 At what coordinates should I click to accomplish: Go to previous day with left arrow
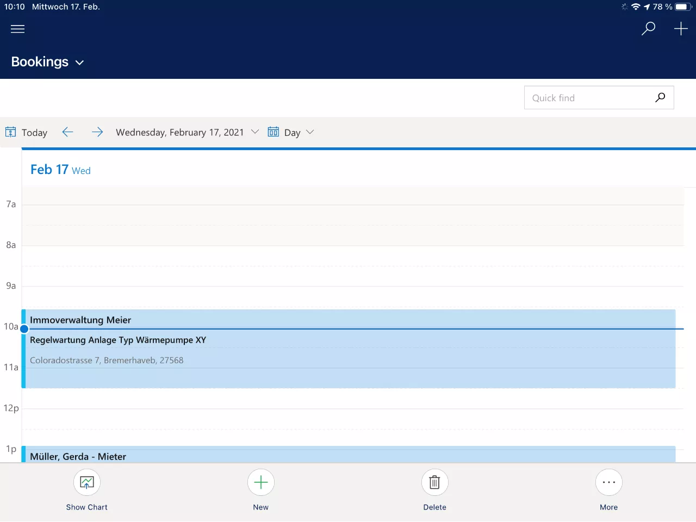(x=67, y=132)
